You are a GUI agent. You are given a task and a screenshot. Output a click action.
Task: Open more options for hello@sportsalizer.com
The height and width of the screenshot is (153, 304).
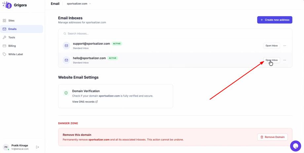[285, 60]
